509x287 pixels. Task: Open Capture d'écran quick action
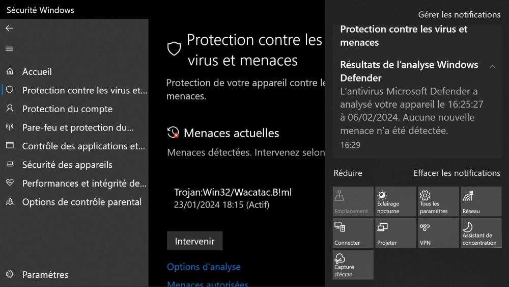click(353, 265)
